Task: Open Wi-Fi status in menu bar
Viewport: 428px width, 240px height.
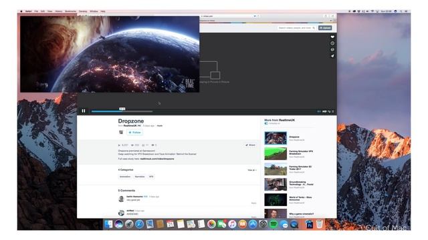Action: pos(372,11)
